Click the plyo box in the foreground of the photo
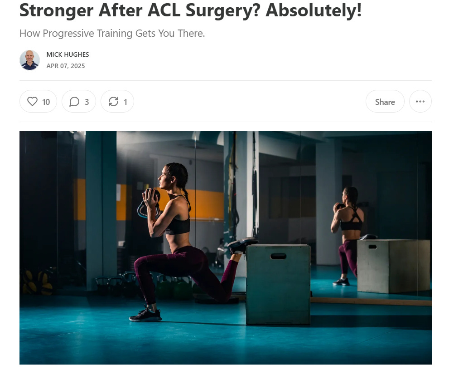Screen dimensions: 449x375 (x=278, y=284)
